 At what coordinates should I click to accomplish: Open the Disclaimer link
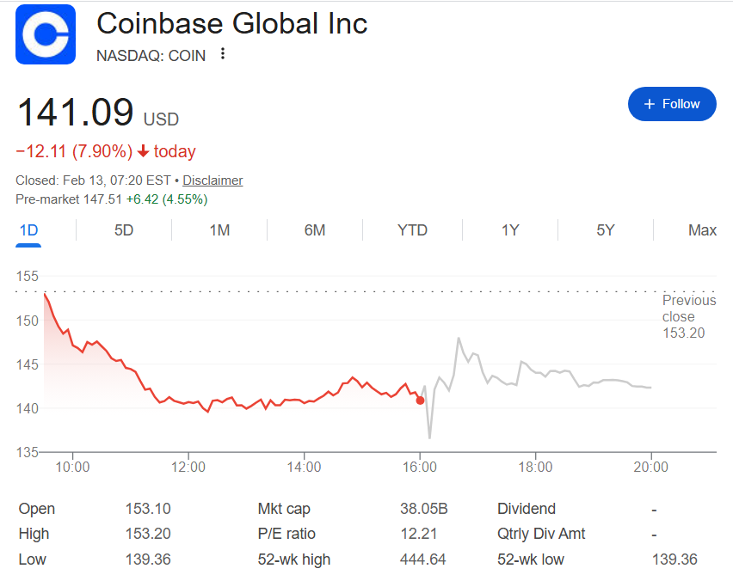[x=212, y=180]
